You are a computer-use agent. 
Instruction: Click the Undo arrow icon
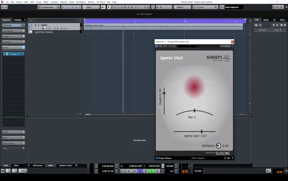click(3, 7)
